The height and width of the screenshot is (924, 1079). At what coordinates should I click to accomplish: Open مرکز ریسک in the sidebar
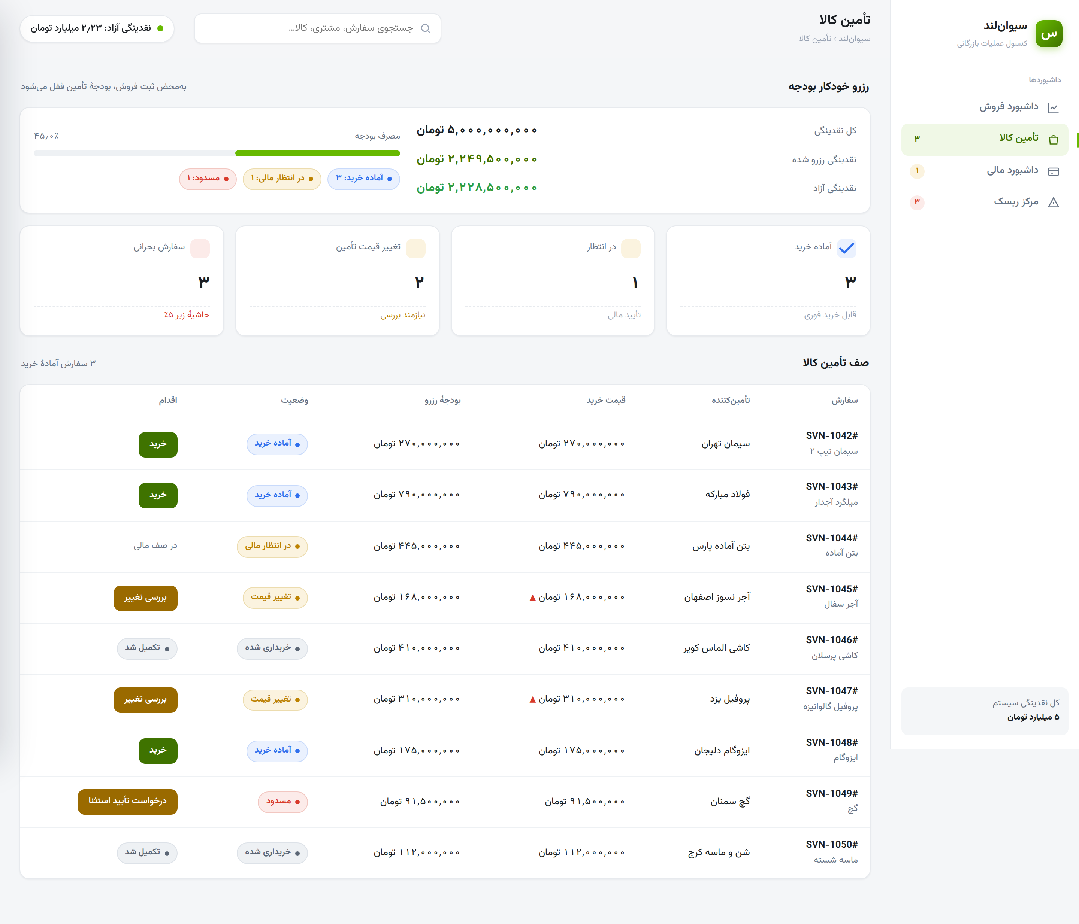point(984,202)
